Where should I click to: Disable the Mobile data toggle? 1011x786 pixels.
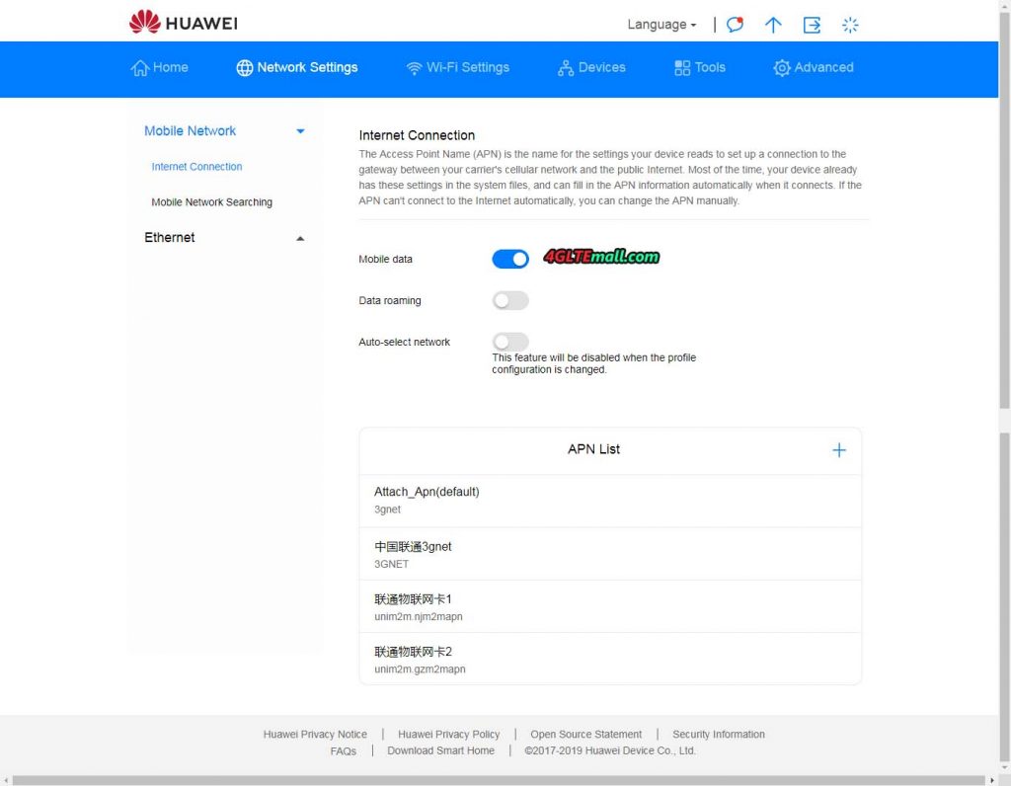point(509,259)
